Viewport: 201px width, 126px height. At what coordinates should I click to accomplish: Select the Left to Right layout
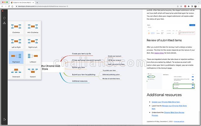16,43
